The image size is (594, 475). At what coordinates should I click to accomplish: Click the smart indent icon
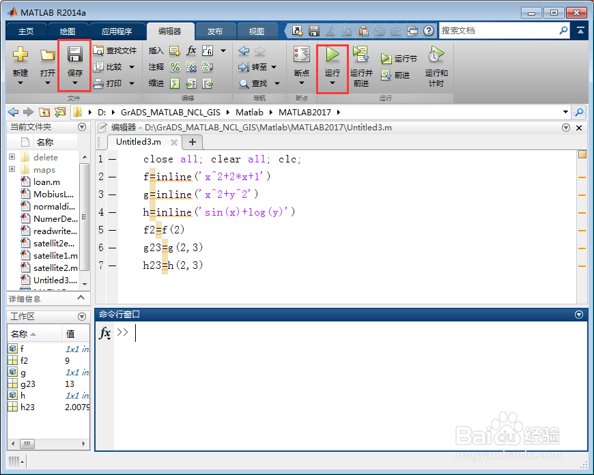(175, 83)
